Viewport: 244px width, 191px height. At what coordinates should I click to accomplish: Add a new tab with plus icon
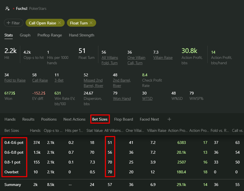click(169, 119)
